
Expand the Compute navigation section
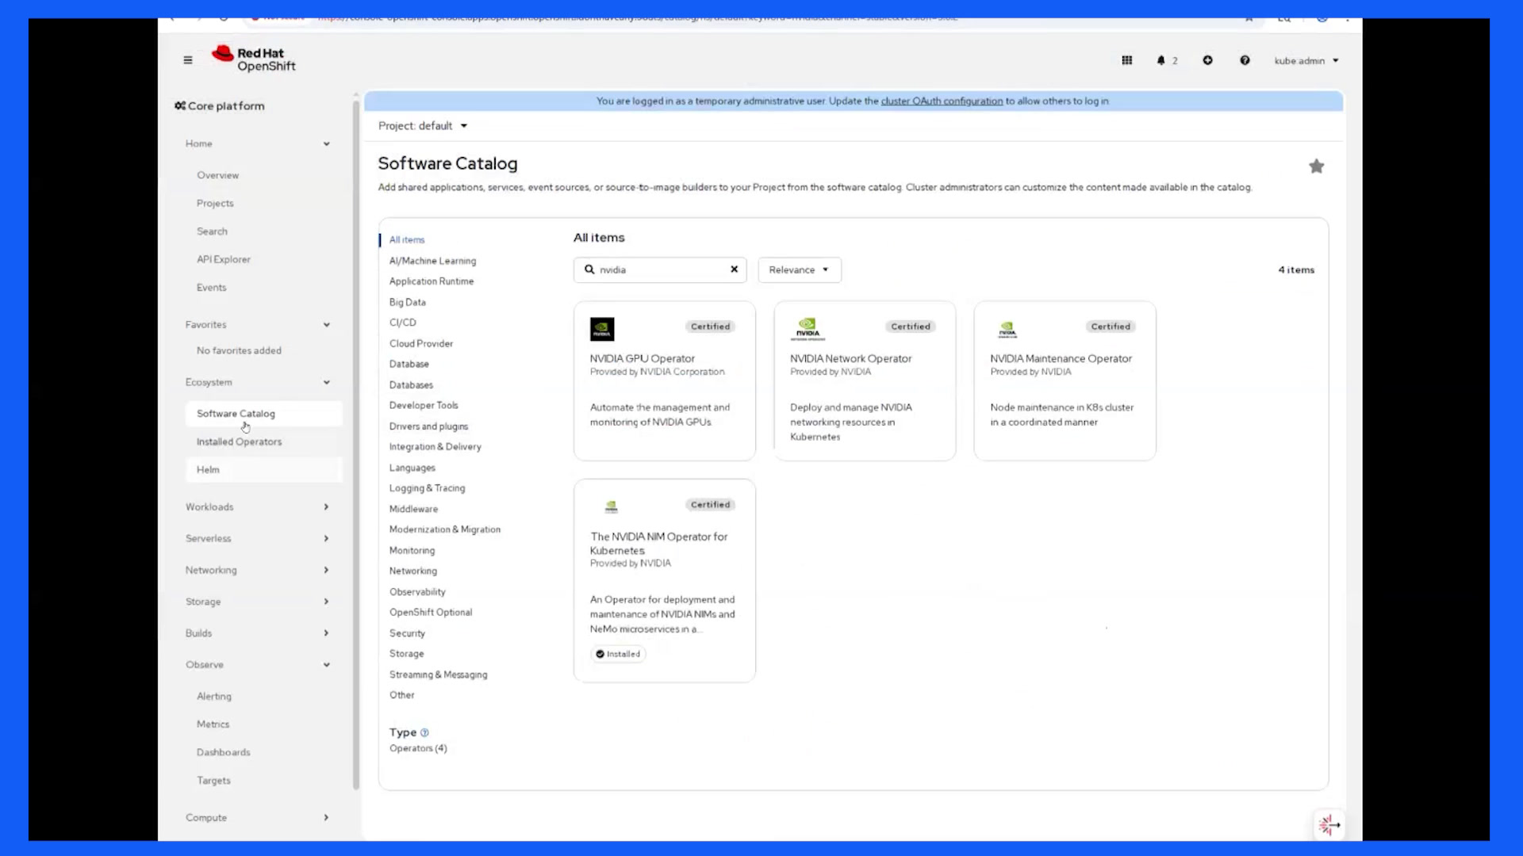[x=257, y=817]
